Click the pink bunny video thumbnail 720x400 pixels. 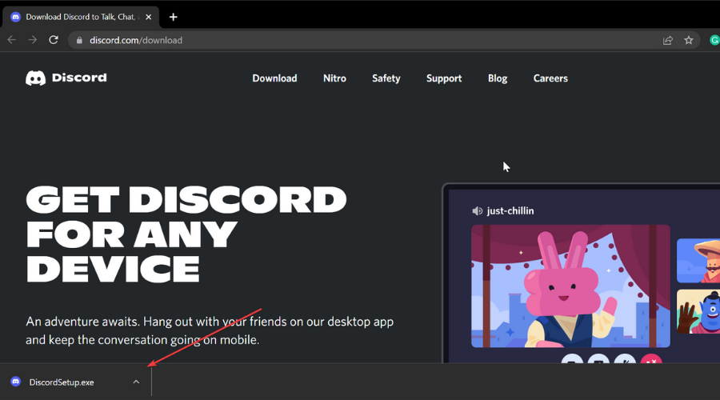(570, 286)
